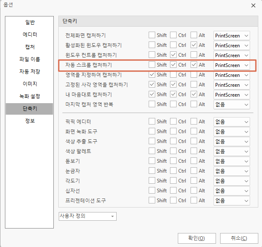Open key dropdown for 돋보기

pos(232,162)
